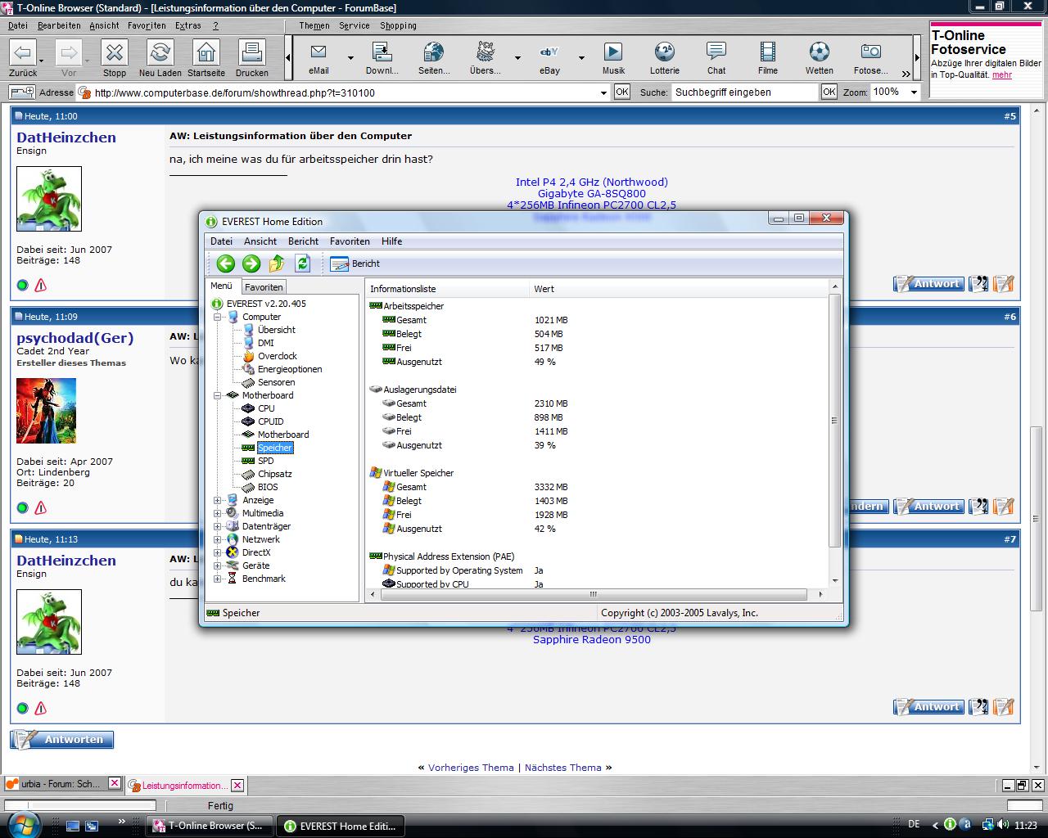Viewport: 1048px width, 838px height.
Task: Click the OK button next to the address bar
Action: pos(622,92)
